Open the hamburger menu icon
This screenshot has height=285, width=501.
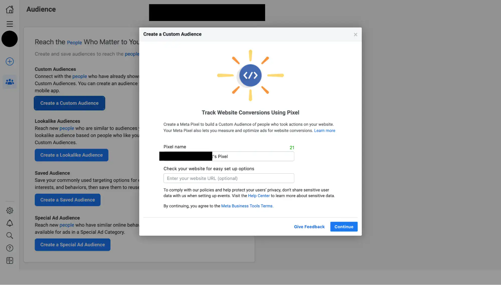[10, 24]
